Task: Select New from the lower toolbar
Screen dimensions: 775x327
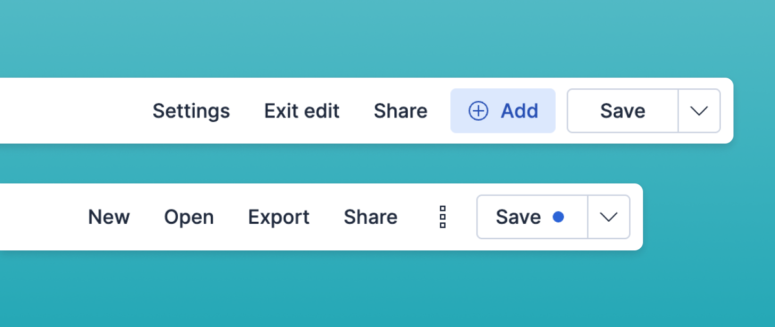Action: (109, 217)
